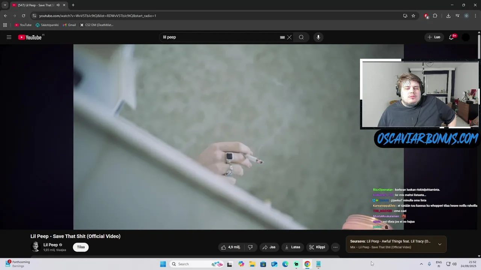Start voice search with the microphone icon
This screenshot has height=270, width=481.
pyautogui.click(x=318, y=37)
